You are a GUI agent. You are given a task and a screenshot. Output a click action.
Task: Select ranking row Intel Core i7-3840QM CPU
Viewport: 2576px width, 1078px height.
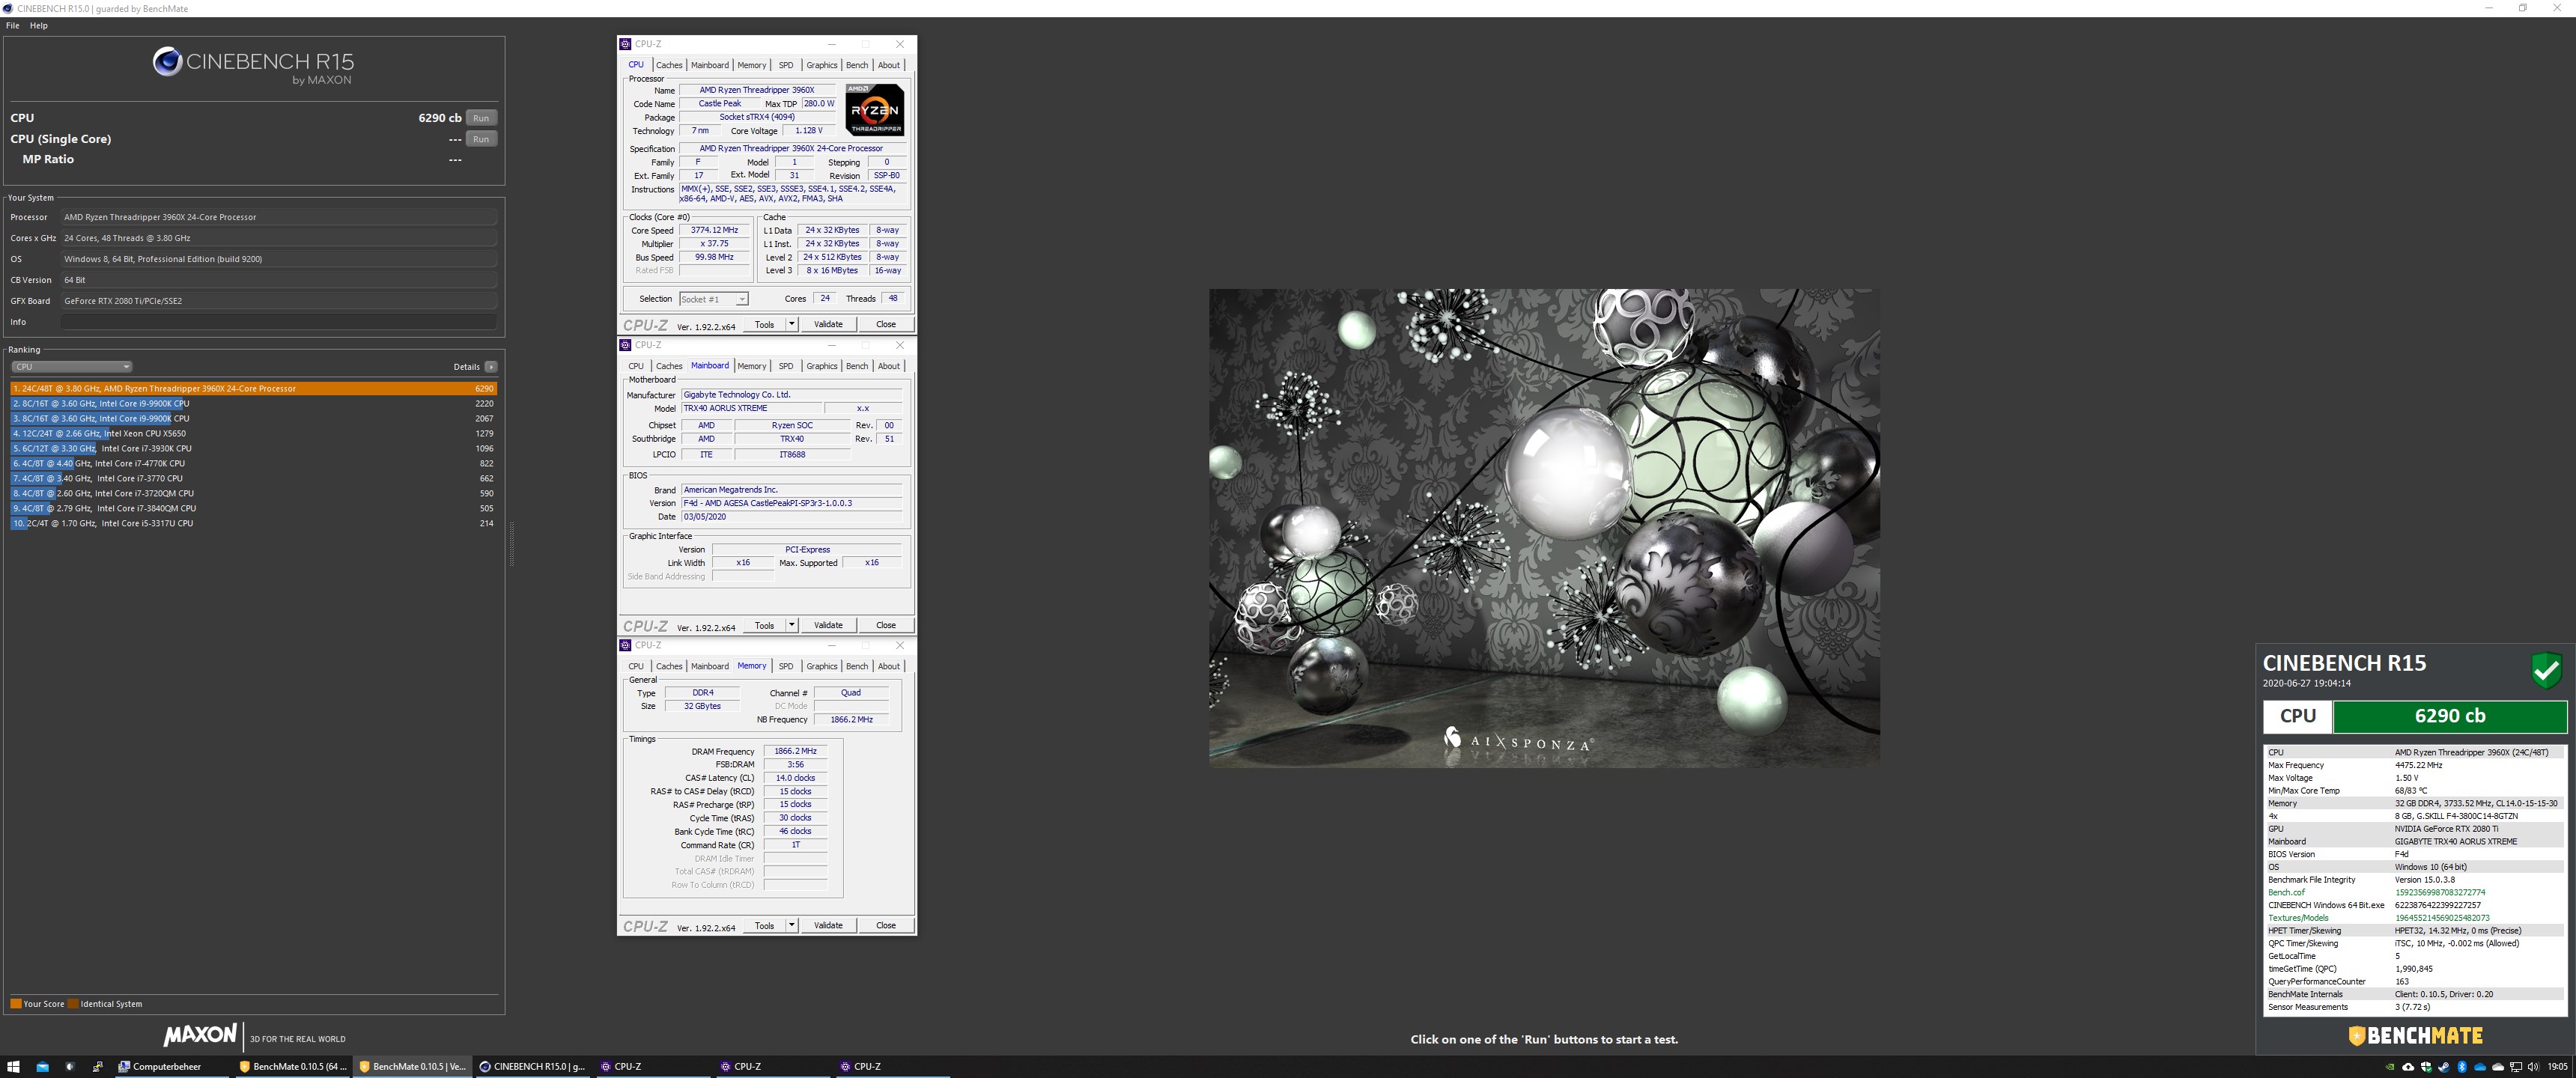pyautogui.click(x=253, y=508)
